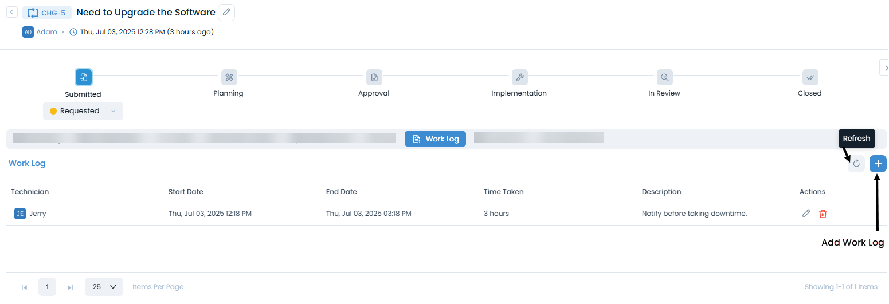Viewport: 889px width, 304px height.
Task: Open requester Adam's profile link
Action: tap(46, 32)
